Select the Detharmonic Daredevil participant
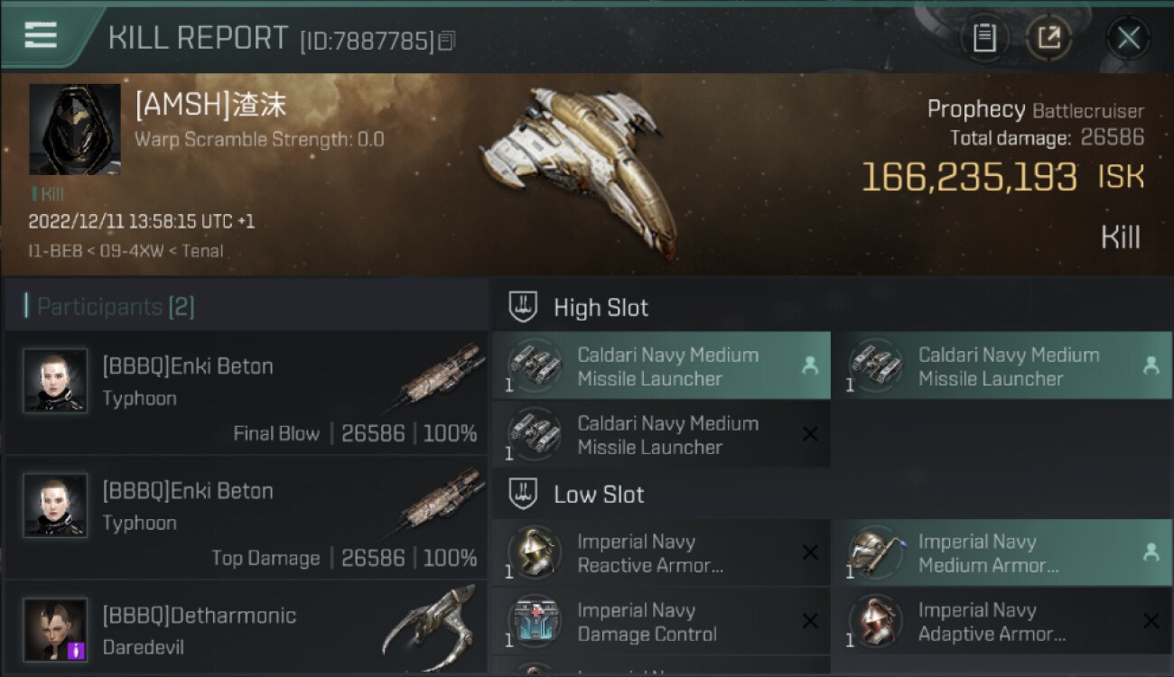The height and width of the screenshot is (677, 1174). [246, 629]
